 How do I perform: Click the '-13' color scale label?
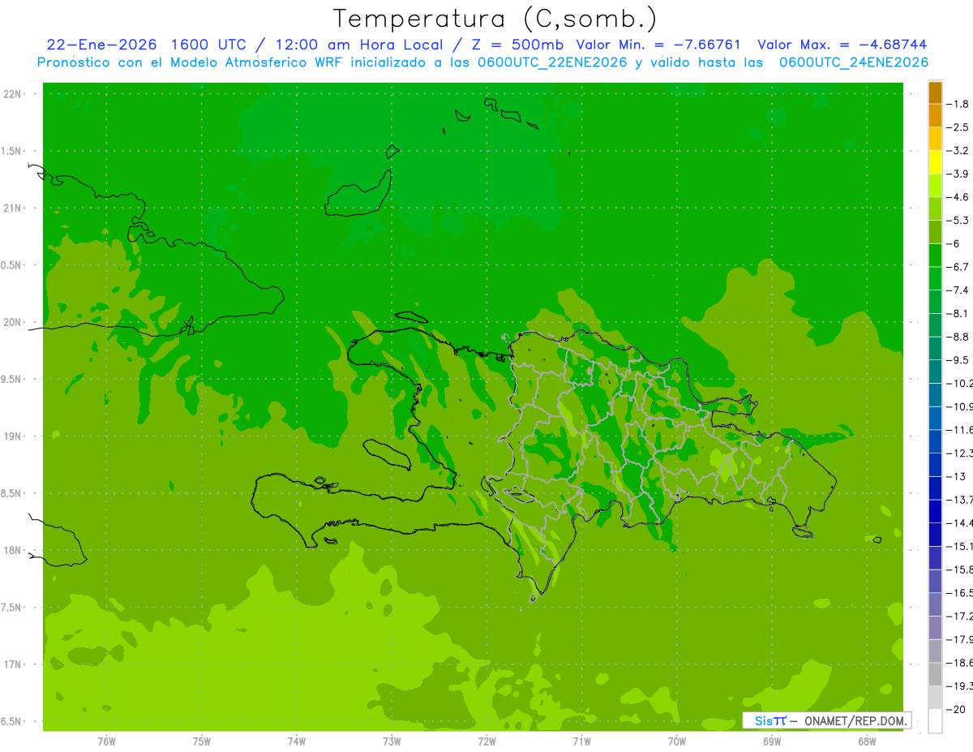(955, 476)
